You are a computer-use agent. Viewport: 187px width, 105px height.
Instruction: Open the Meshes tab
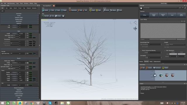(x=141, y=62)
